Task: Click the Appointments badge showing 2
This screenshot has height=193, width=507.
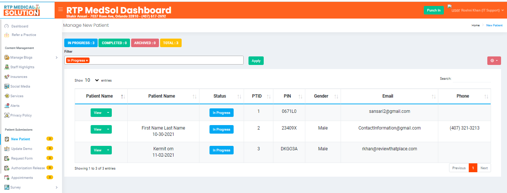Action: pos(49,177)
